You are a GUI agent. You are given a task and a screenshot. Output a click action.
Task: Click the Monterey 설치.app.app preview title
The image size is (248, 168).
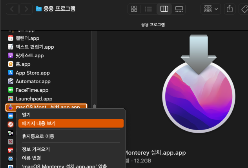point(155,153)
